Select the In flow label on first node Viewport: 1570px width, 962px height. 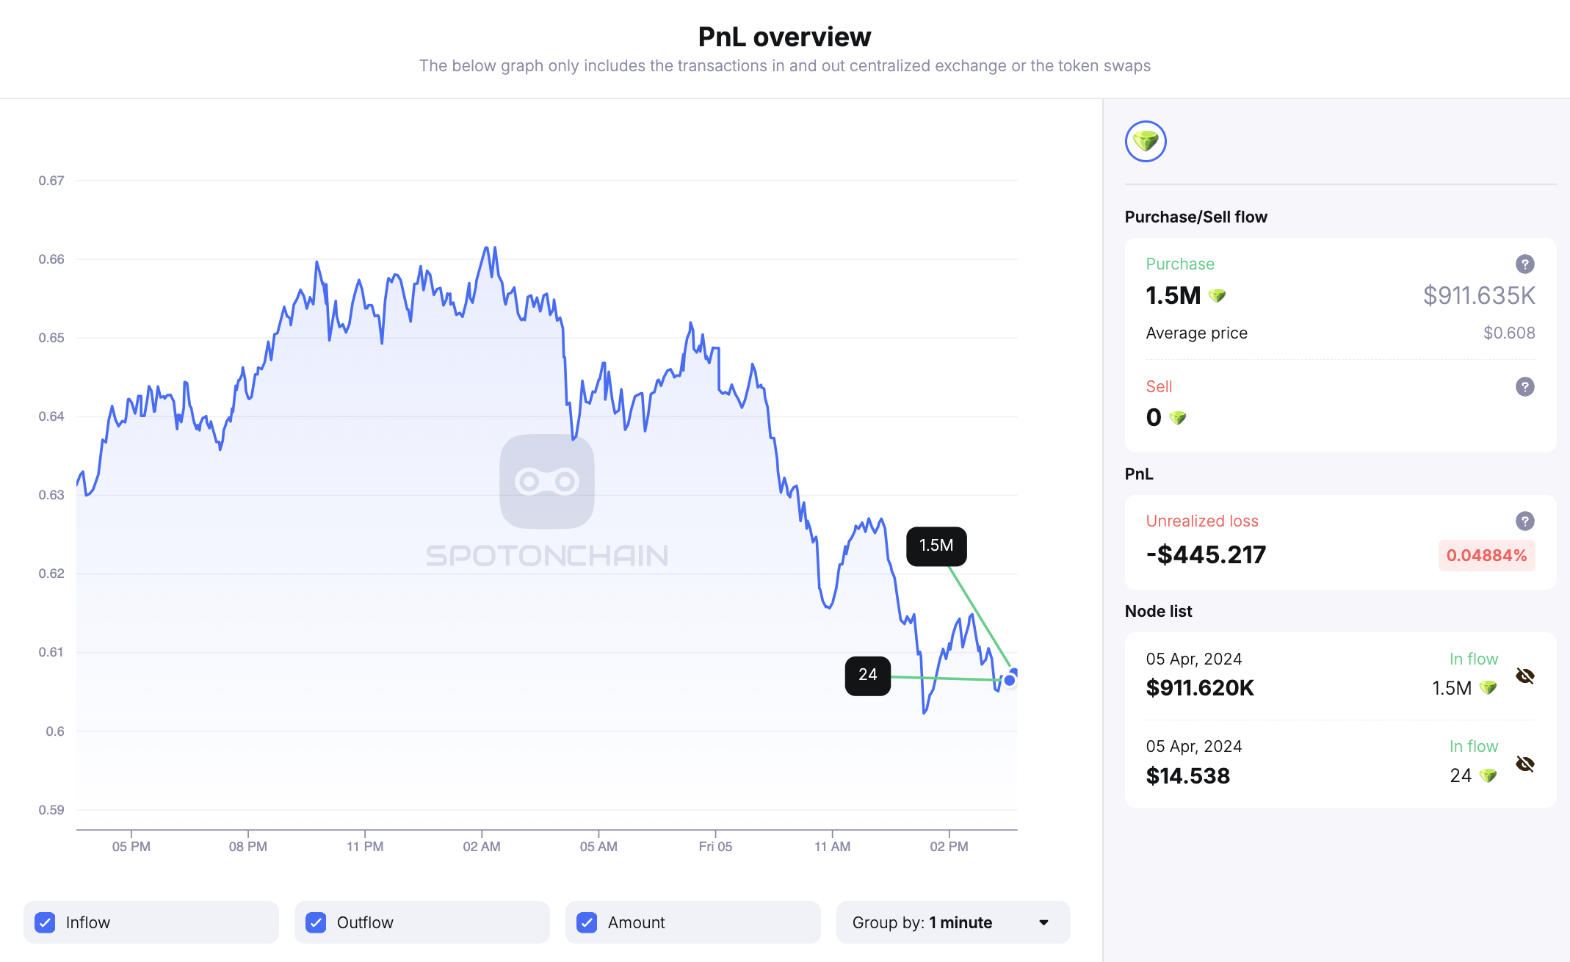point(1473,659)
